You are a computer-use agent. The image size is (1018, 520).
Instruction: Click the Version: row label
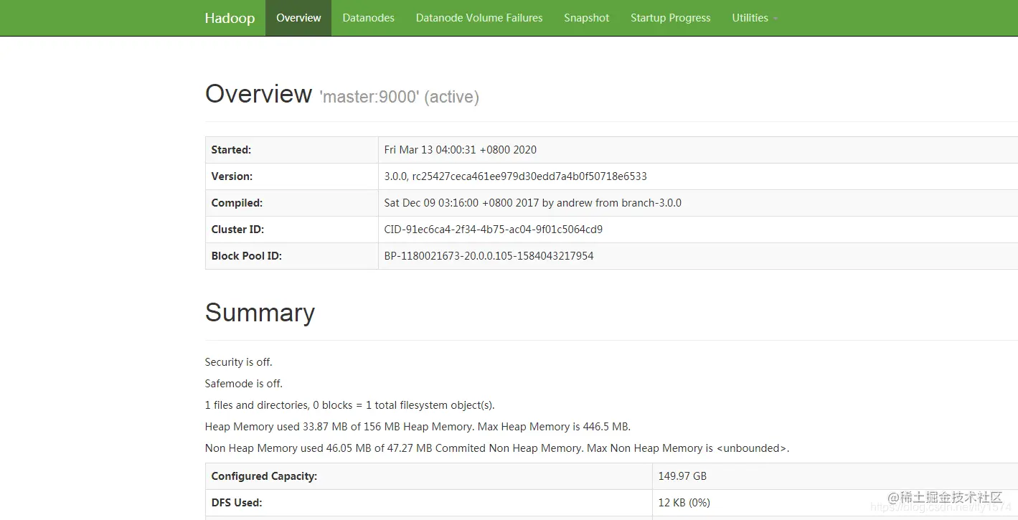pyautogui.click(x=232, y=176)
